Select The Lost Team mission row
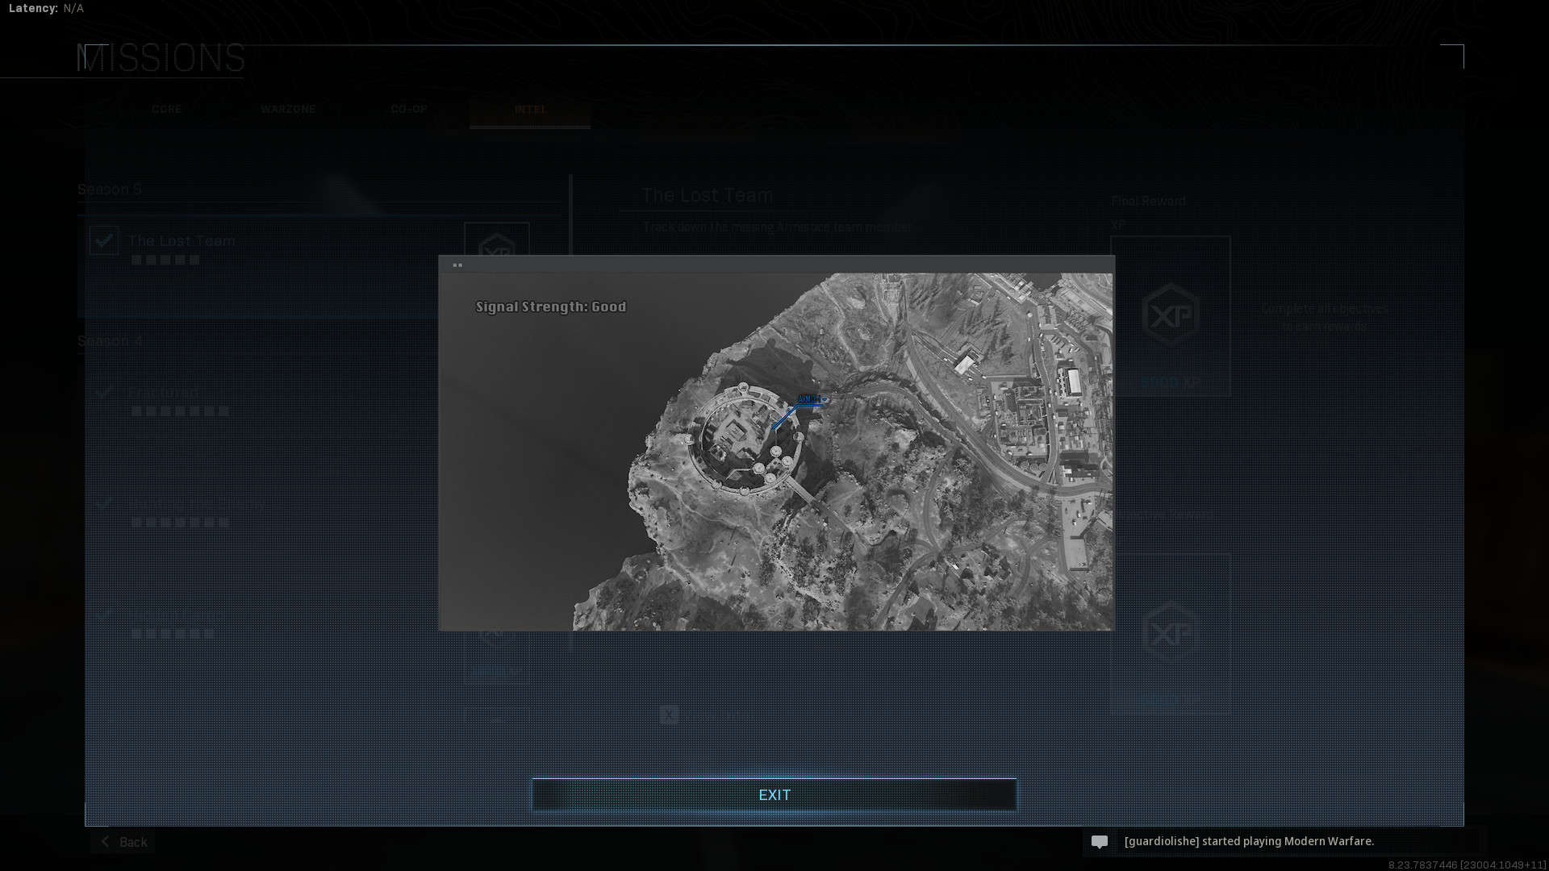This screenshot has width=1549, height=871. 320,266
